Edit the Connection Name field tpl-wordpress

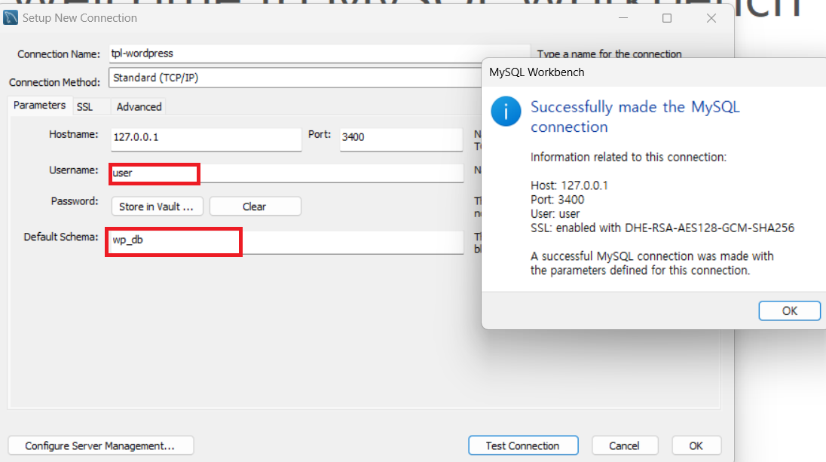click(320, 54)
